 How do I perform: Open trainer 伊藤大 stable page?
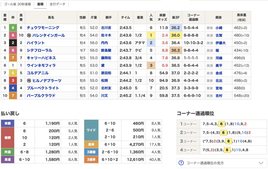tap(220, 43)
